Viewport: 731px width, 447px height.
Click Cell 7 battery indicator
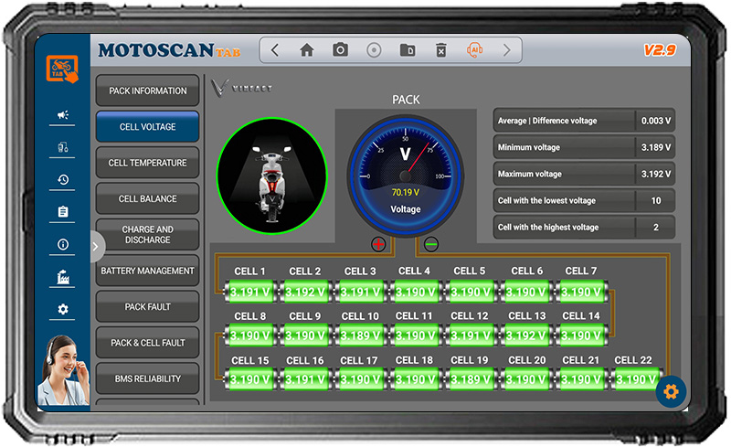[x=581, y=293]
